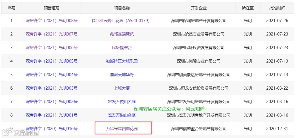Open permit link 深房许字（2021）光明008号
297x138 pixels.
click(51, 21)
